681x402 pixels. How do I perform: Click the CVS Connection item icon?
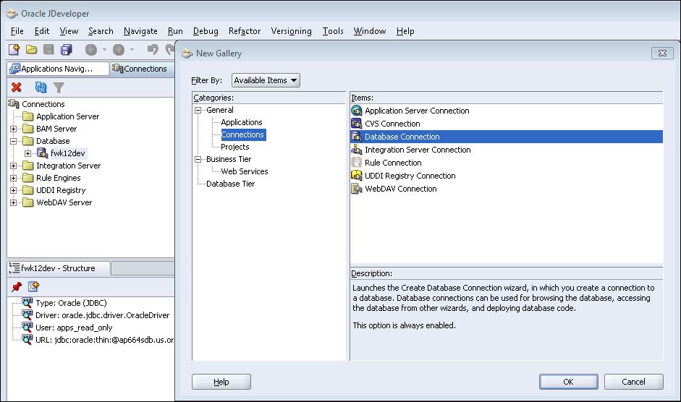(357, 124)
